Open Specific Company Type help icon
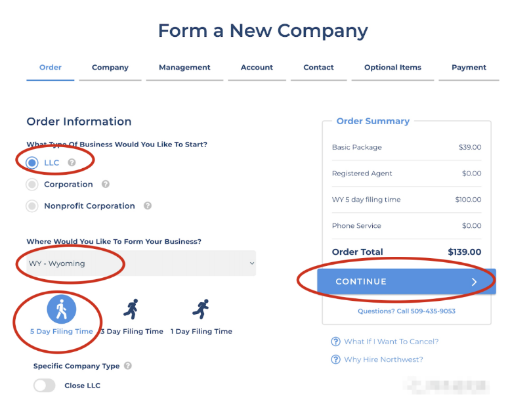The width and height of the screenshot is (529, 404). pos(127,366)
